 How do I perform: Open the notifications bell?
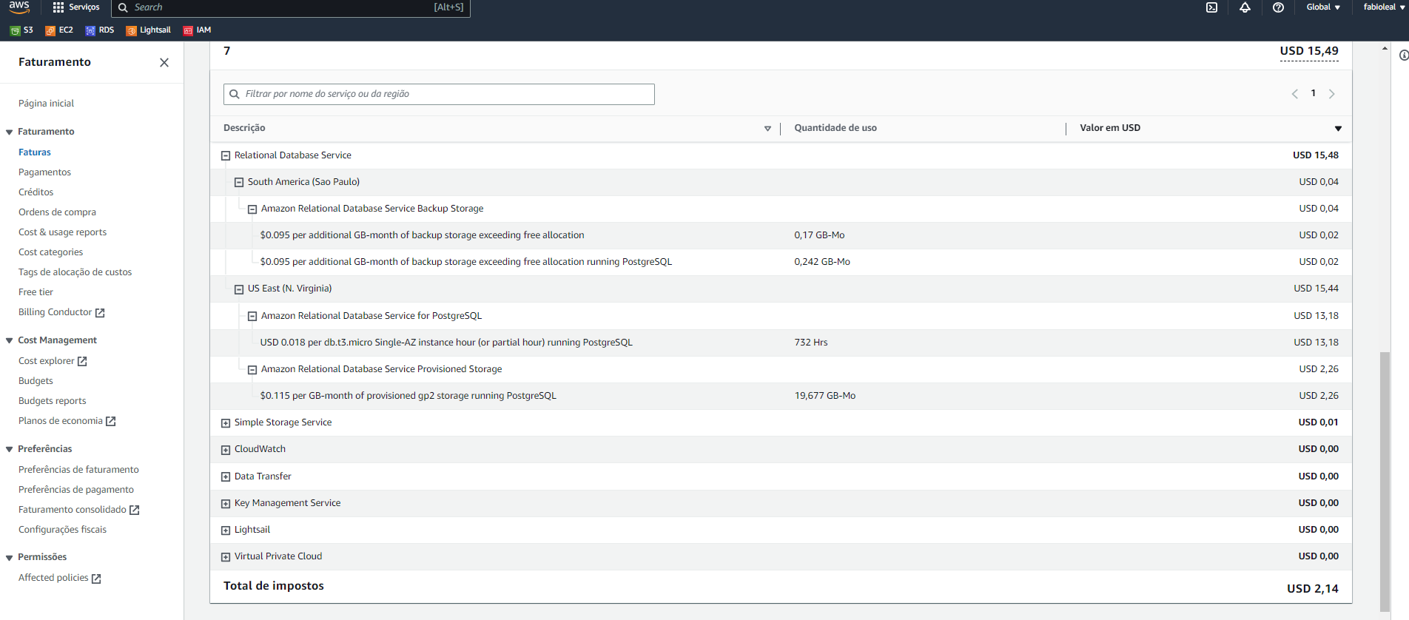tap(1245, 7)
